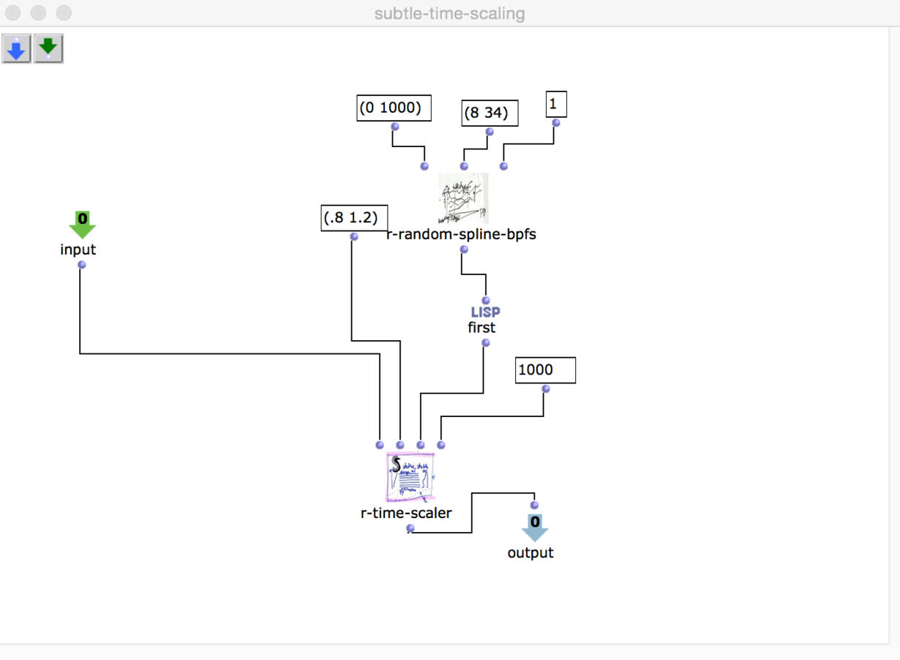Click the (0 1000) value box
900x660 pixels.
coord(394,108)
